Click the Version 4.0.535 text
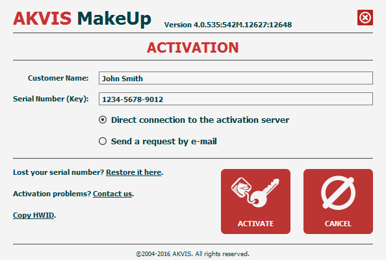386x260 pixels. pos(228,25)
